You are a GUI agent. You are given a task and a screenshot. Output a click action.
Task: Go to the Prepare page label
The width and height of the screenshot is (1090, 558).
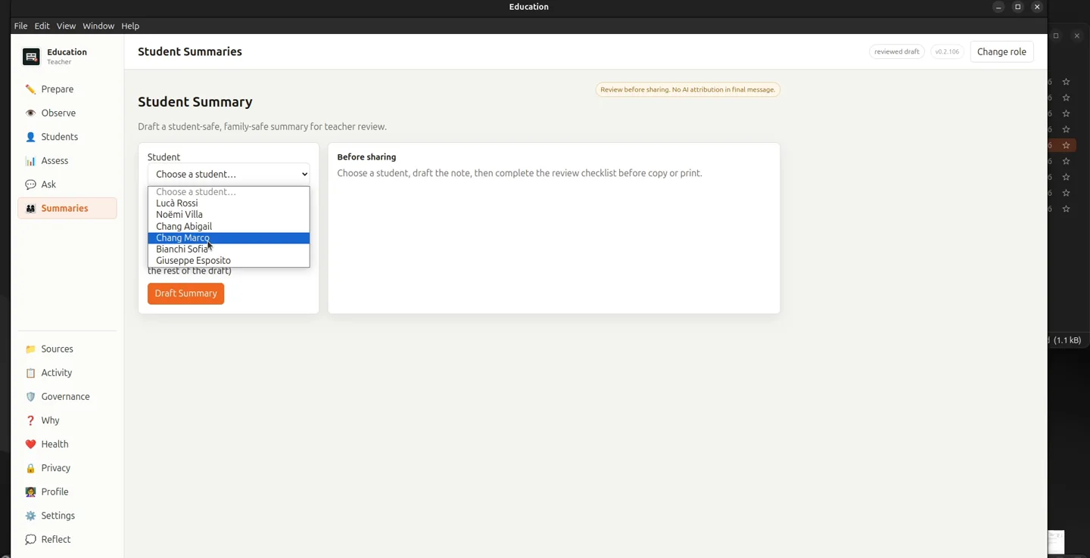click(x=58, y=89)
